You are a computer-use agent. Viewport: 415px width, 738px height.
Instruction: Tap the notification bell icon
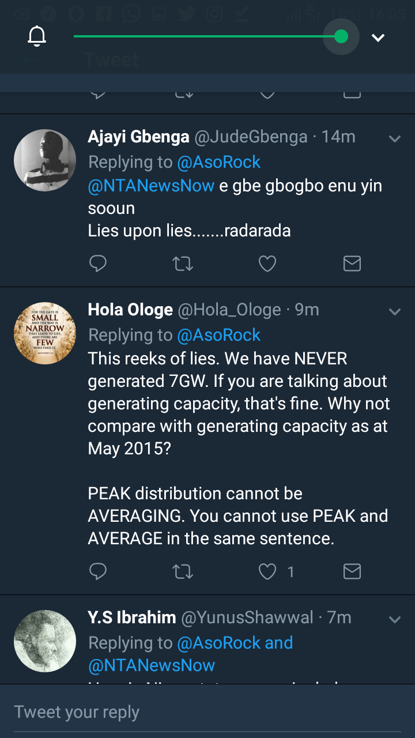click(37, 37)
